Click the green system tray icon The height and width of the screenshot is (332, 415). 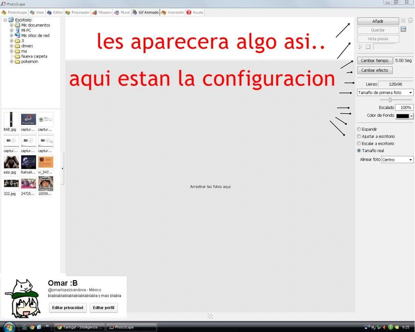(x=390, y=327)
